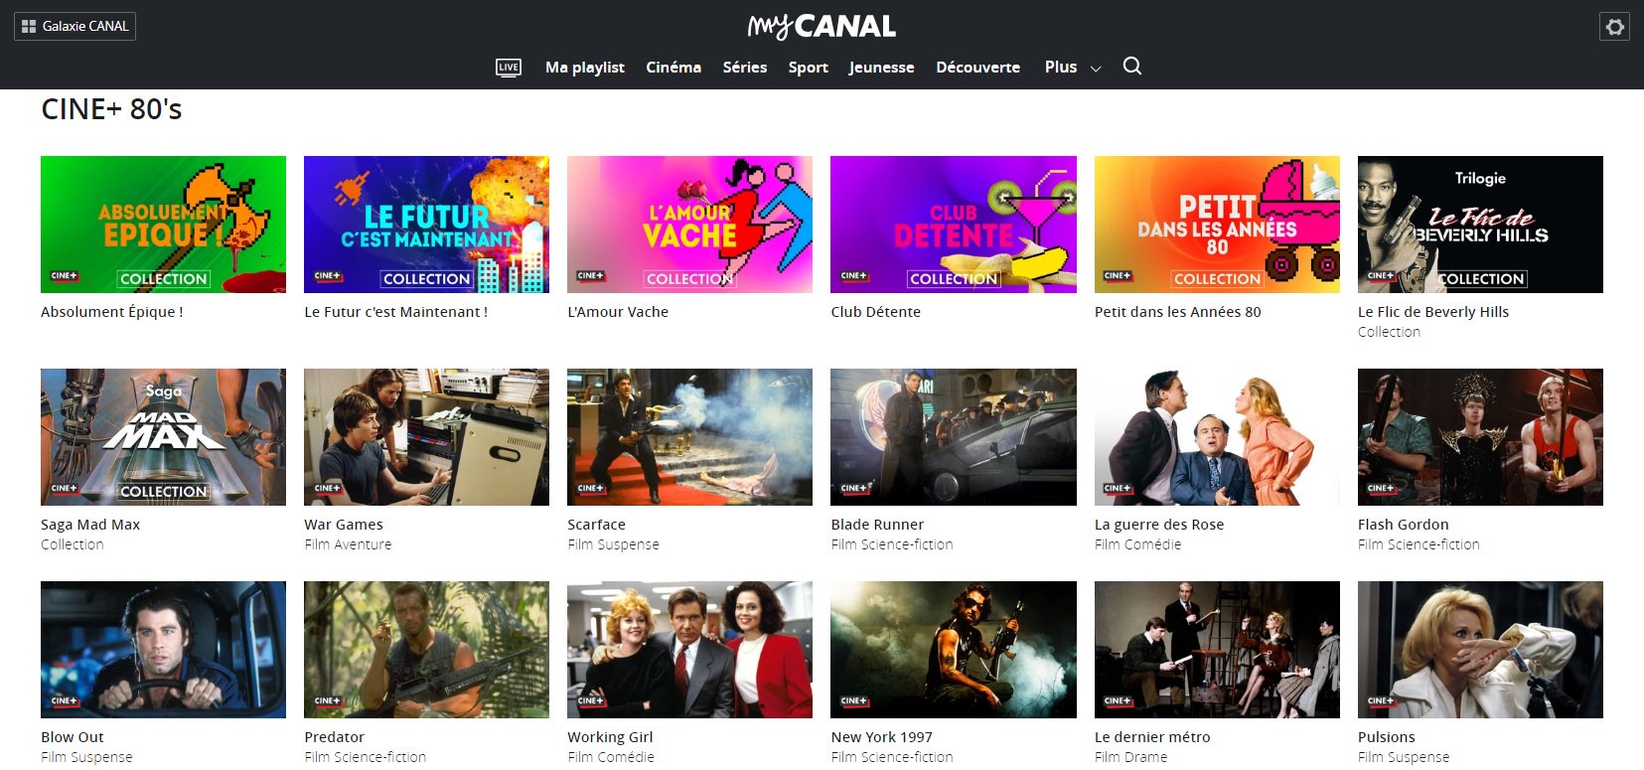Image resolution: width=1644 pixels, height=770 pixels.
Task: Select the Blade Runner film thumbnail
Action: 953,437
